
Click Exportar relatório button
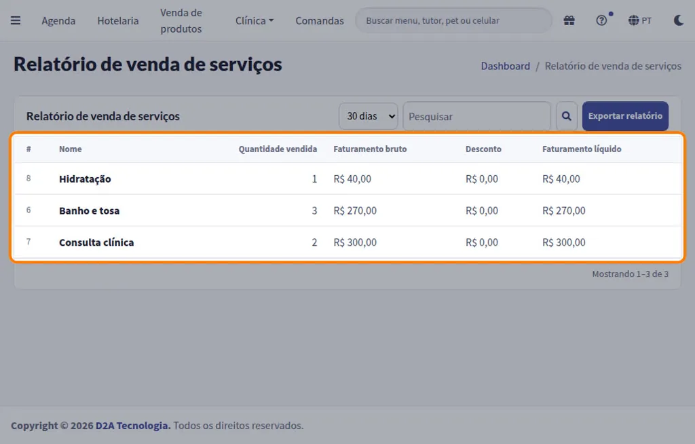coord(625,116)
